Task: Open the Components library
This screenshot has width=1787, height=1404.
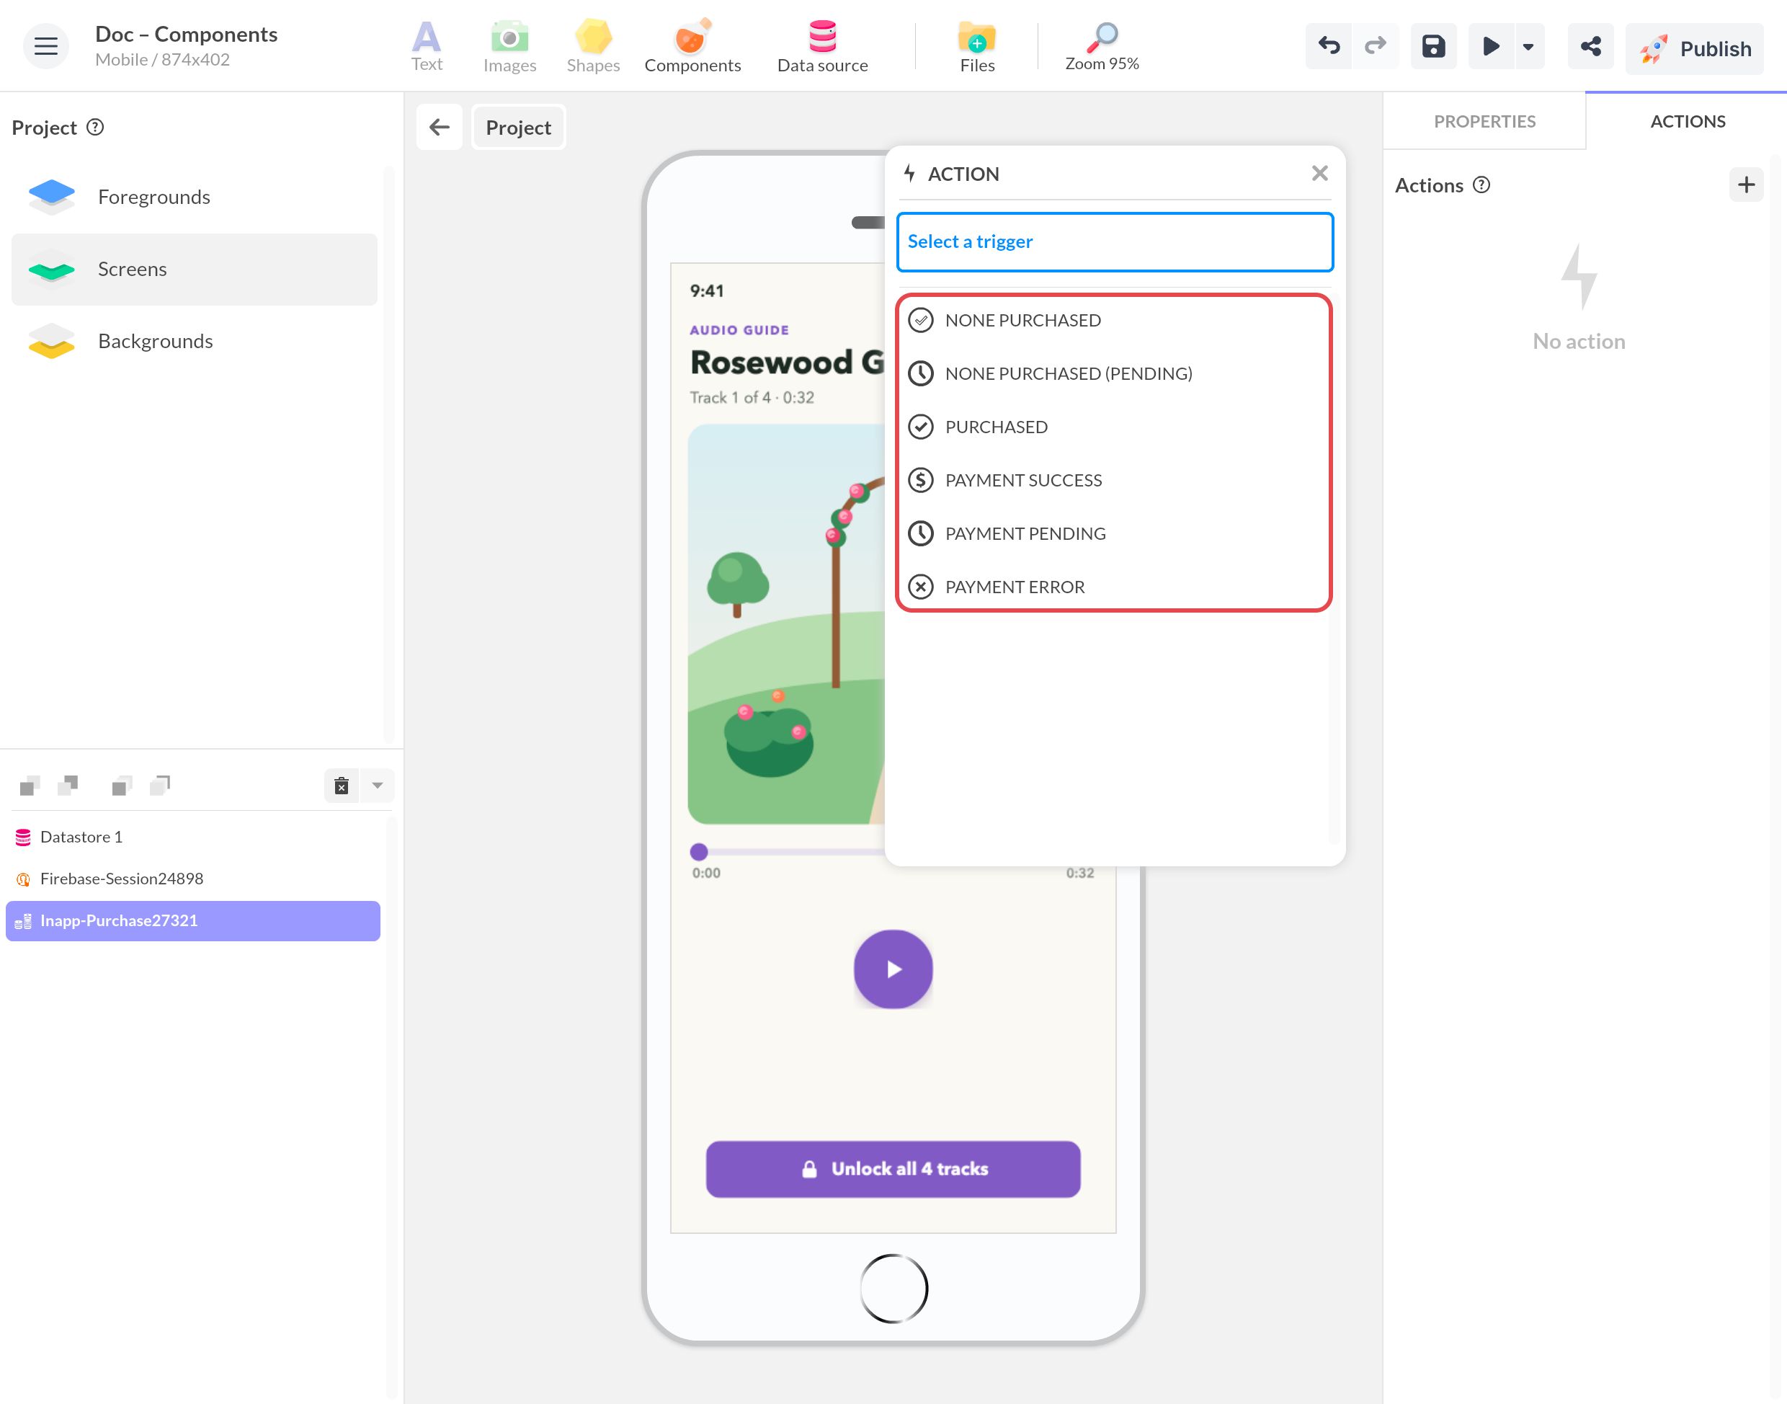Action: [692, 47]
